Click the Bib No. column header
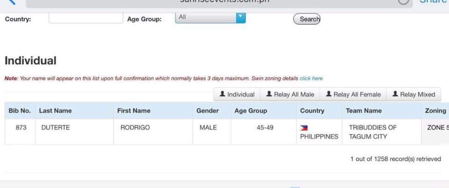The image size is (449, 188). pos(20,111)
